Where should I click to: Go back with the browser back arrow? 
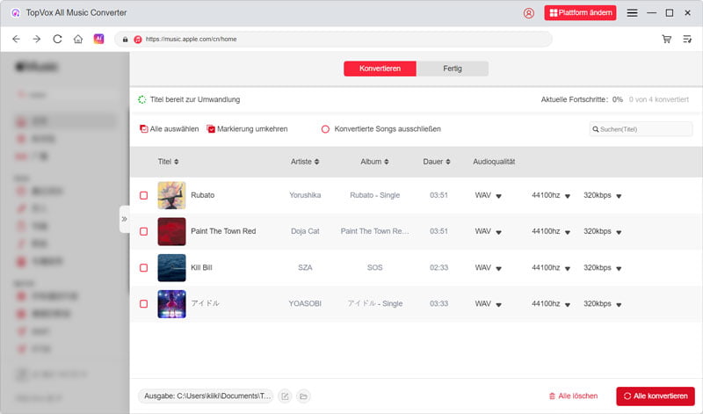click(x=16, y=39)
